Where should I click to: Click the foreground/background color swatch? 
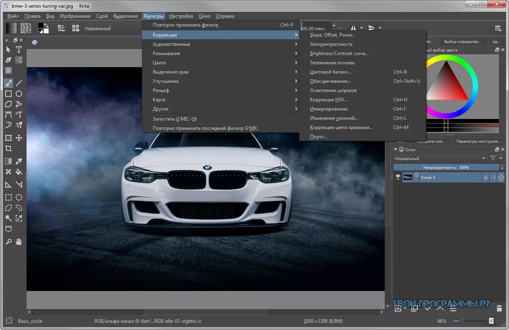click(43, 28)
